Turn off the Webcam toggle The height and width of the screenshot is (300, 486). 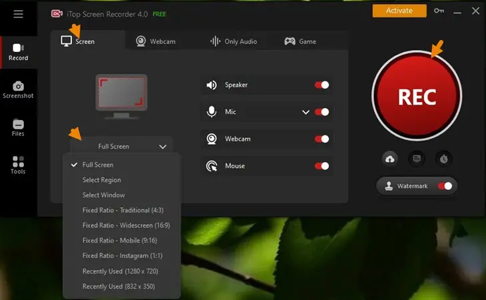[322, 139]
